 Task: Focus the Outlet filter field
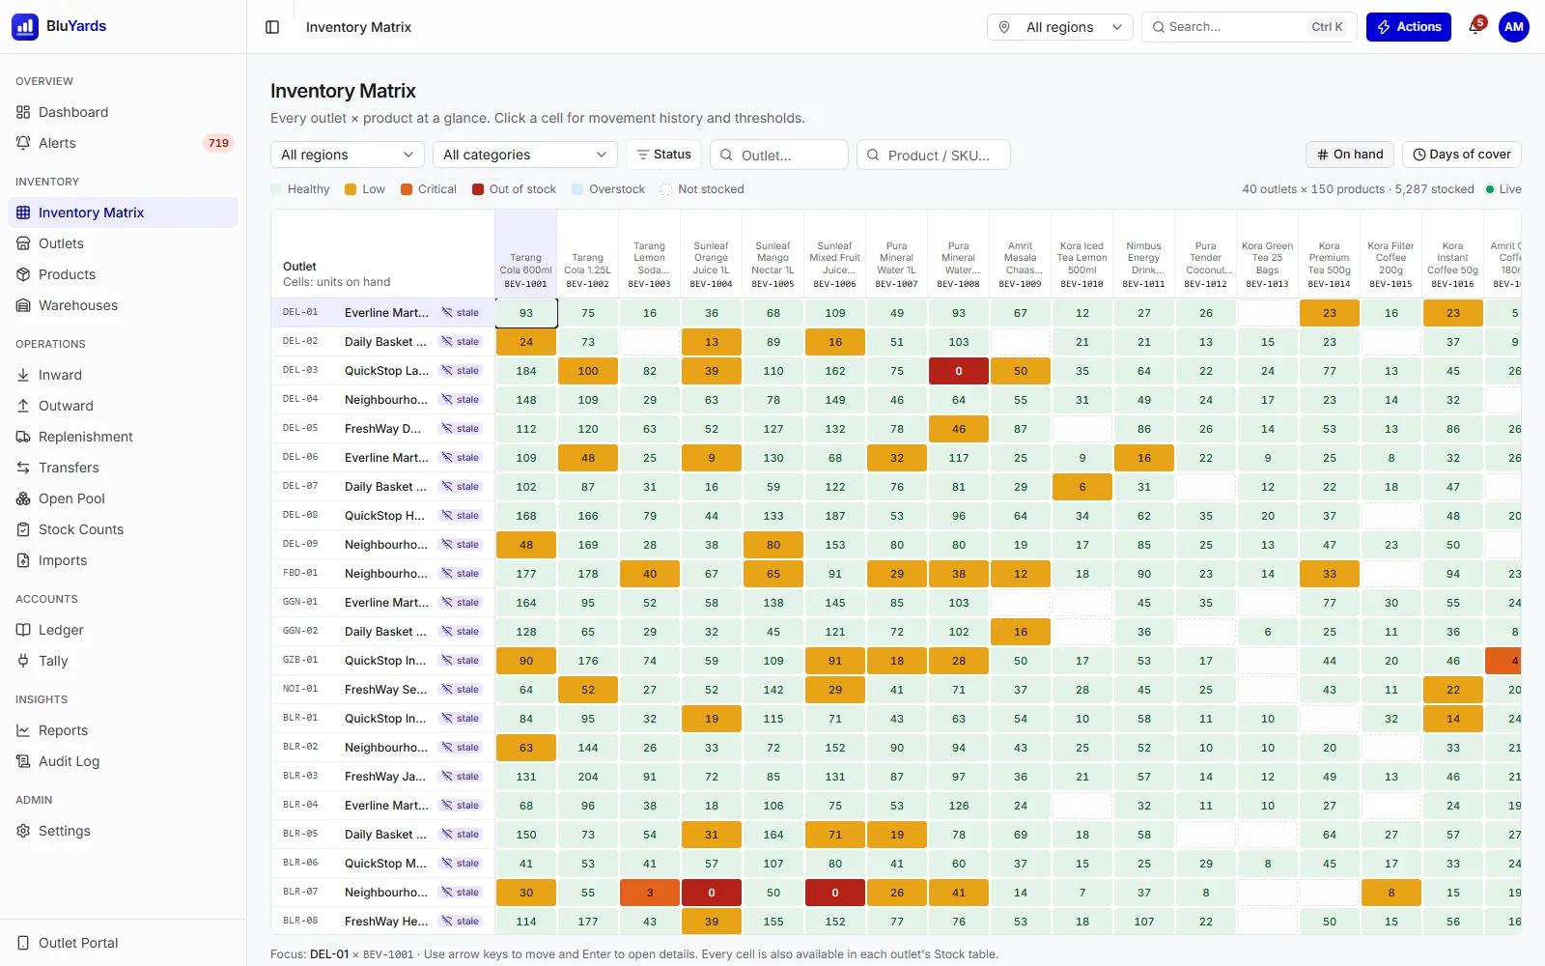tap(779, 155)
